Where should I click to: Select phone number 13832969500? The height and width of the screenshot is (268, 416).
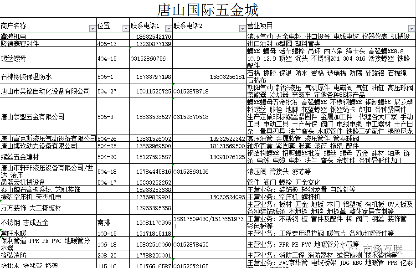151,146
